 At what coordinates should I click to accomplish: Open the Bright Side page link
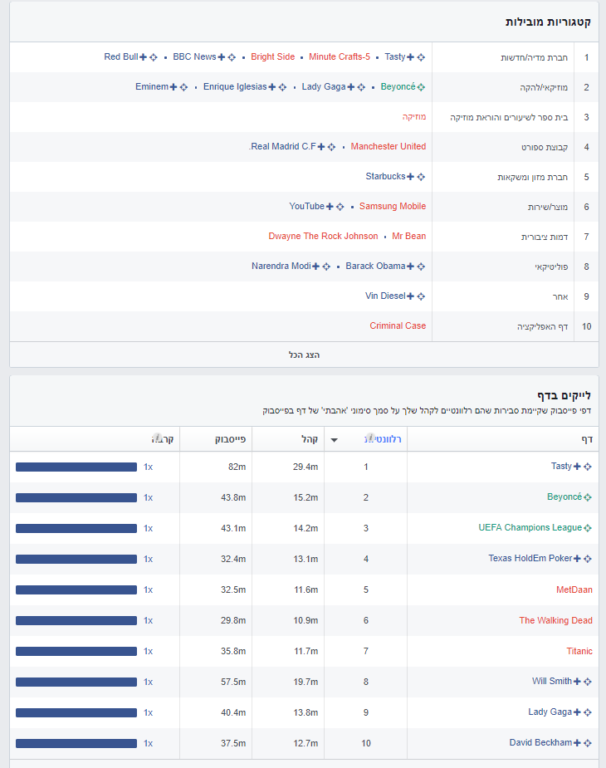[x=273, y=56]
